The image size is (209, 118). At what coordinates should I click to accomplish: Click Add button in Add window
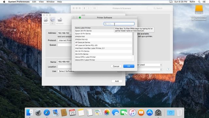pos(117,81)
